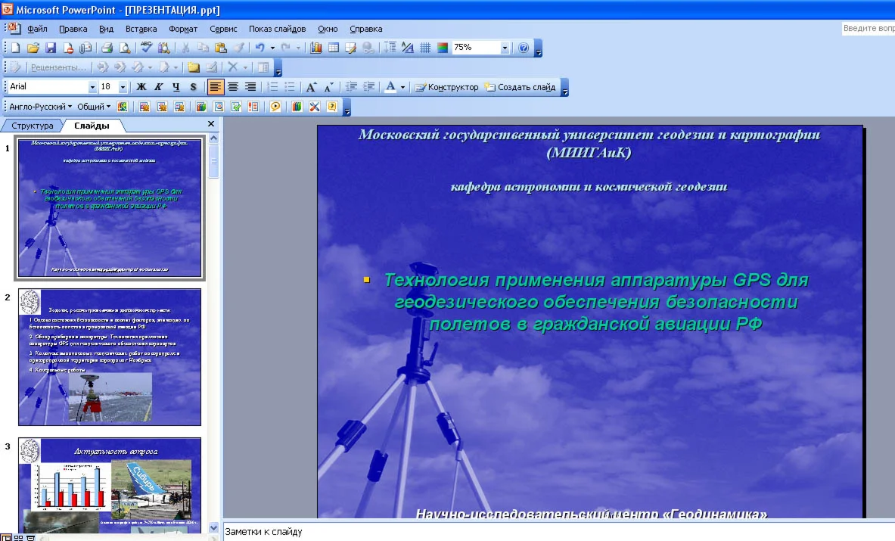Expand the undo history arrow
The height and width of the screenshot is (541, 895).
pos(272,48)
